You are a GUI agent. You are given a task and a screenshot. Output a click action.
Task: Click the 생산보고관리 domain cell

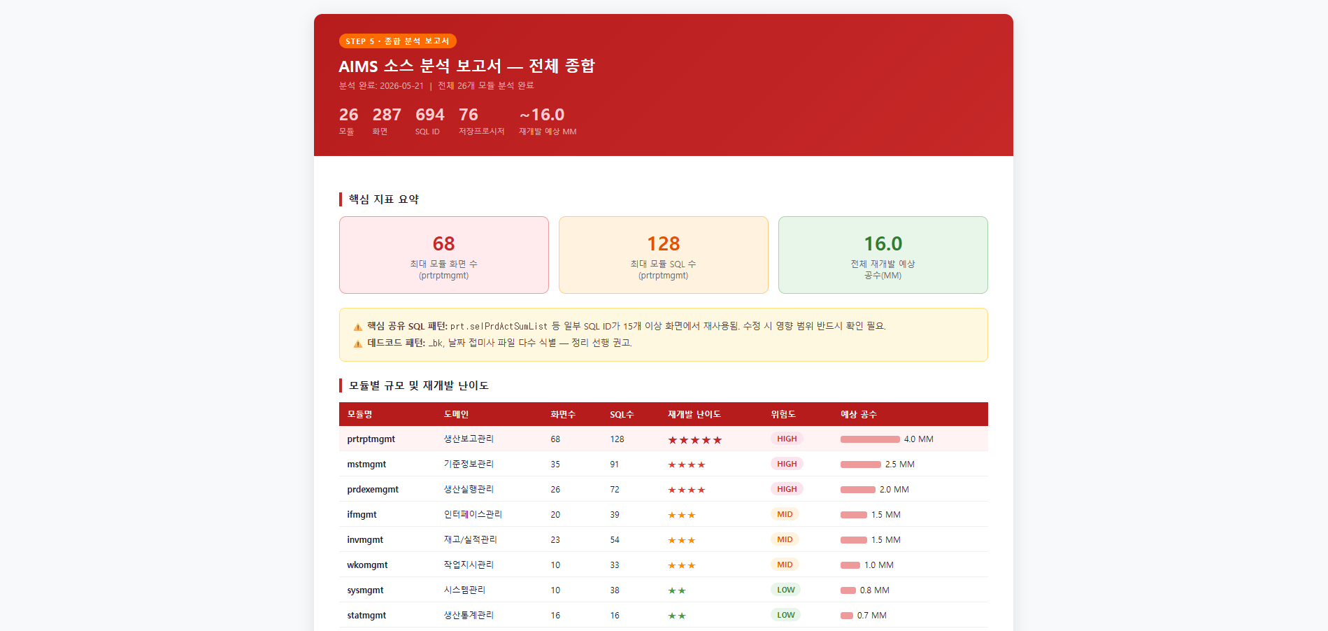point(469,439)
